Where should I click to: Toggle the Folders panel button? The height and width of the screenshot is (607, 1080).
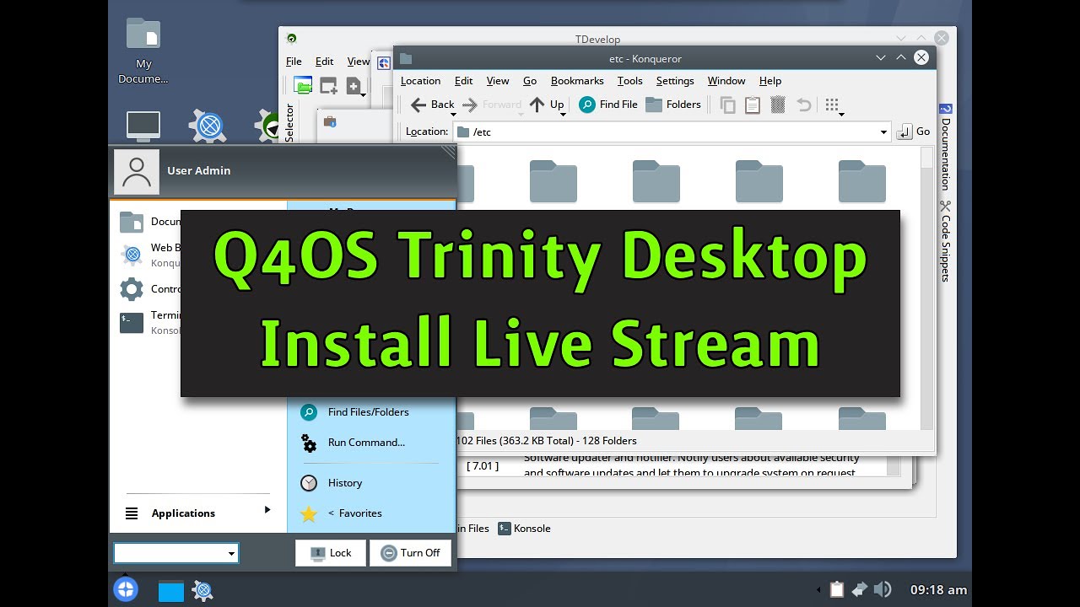click(x=672, y=105)
